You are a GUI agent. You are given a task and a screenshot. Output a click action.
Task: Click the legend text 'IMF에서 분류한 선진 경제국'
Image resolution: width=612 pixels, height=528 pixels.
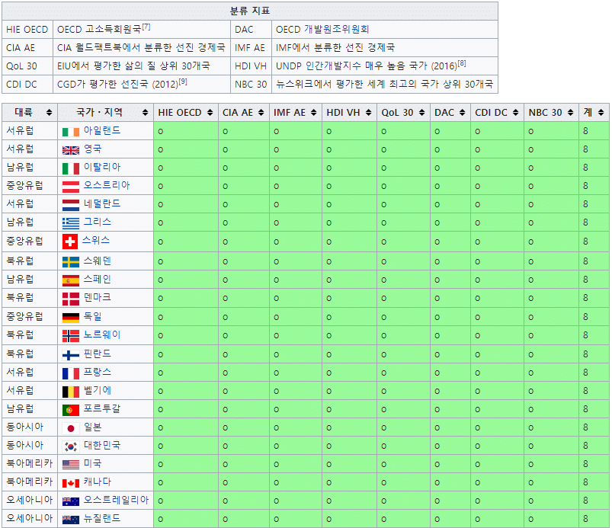[x=335, y=47]
